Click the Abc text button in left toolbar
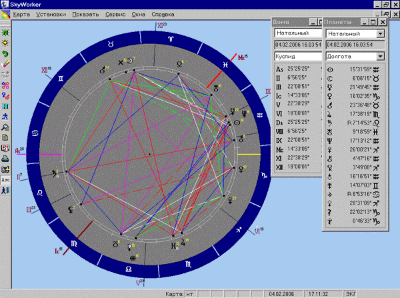 (x=5, y=179)
